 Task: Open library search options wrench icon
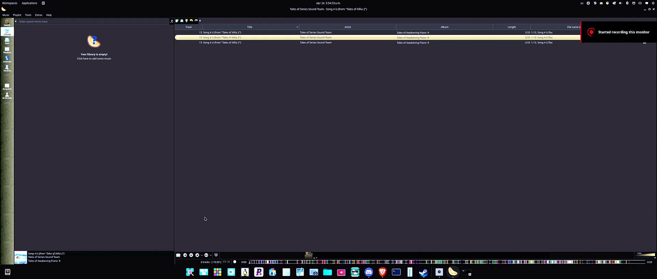pos(172,21)
